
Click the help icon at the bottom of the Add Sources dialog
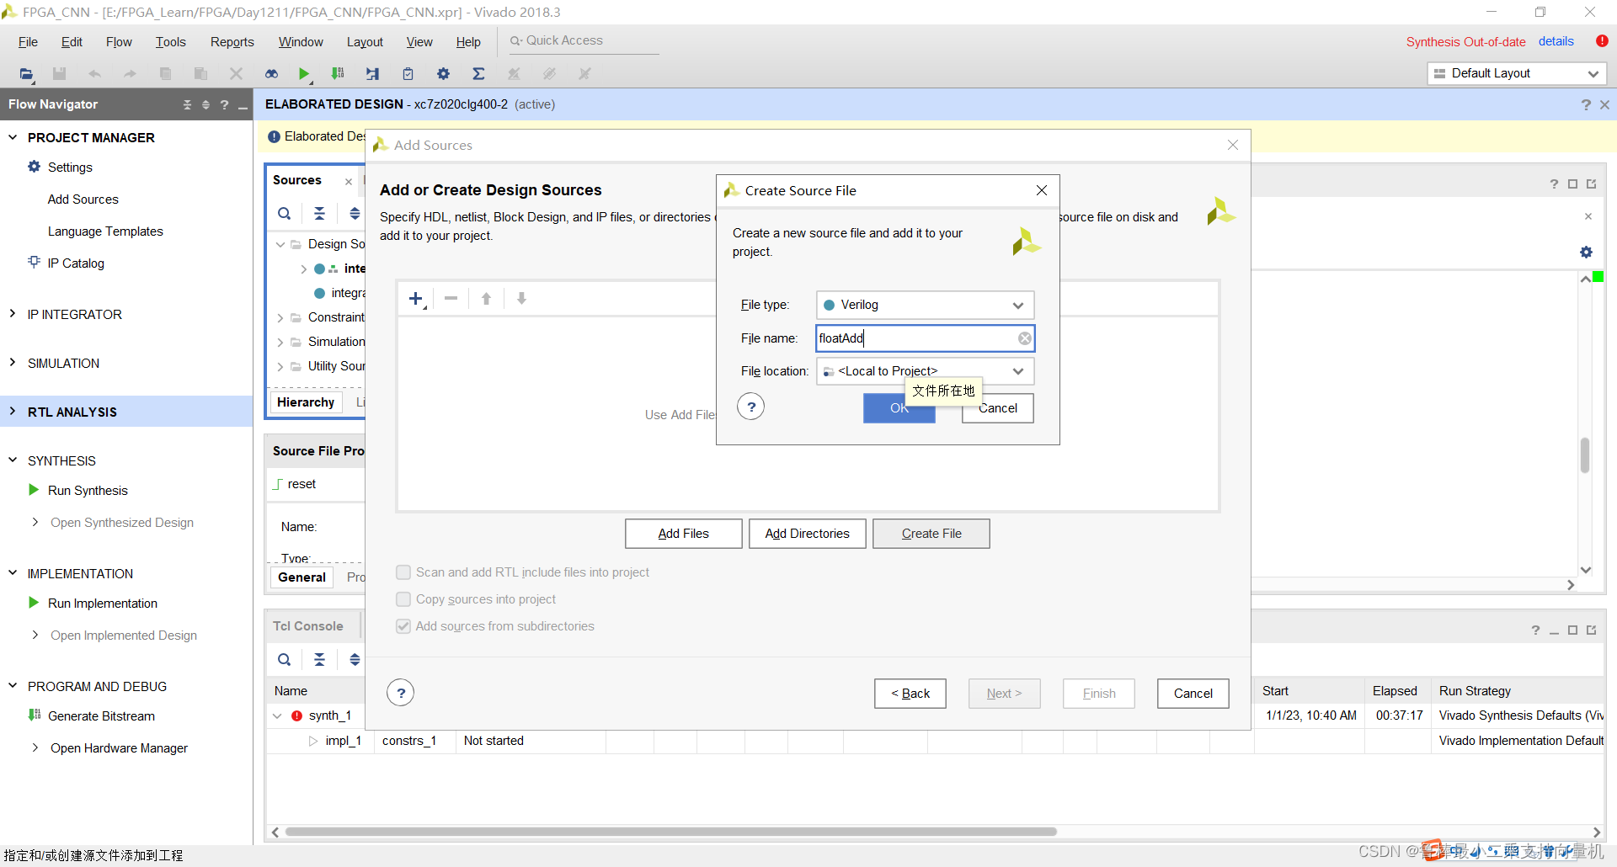(x=401, y=694)
